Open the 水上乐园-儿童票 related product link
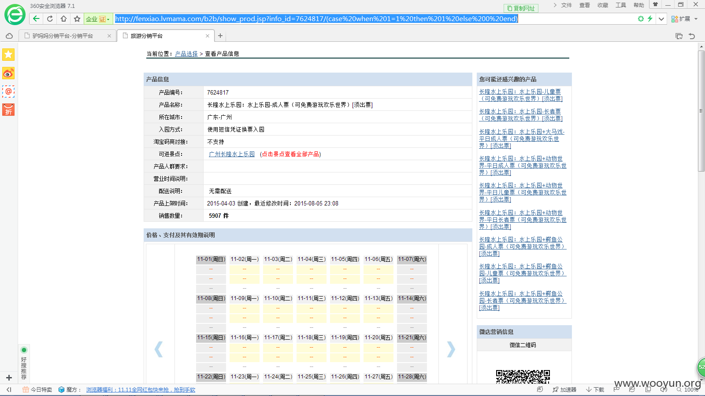This screenshot has height=396, width=705. click(521, 95)
